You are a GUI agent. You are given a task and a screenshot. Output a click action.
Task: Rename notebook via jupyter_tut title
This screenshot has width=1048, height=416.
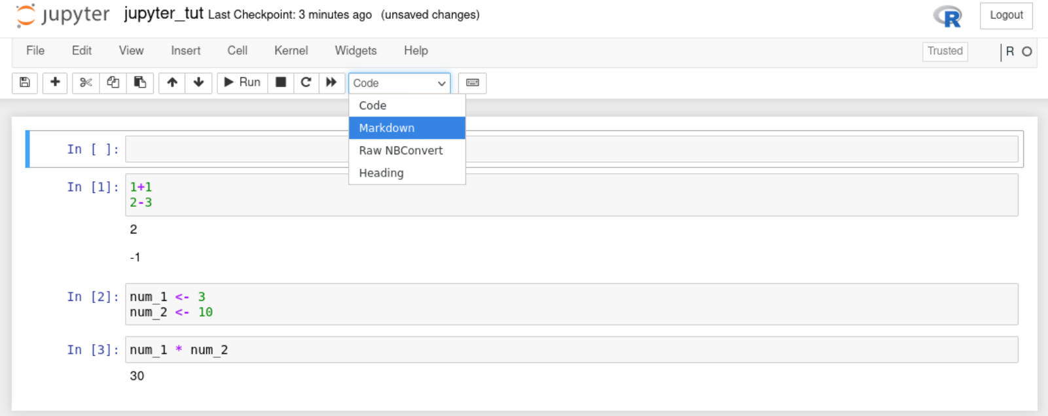[164, 14]
